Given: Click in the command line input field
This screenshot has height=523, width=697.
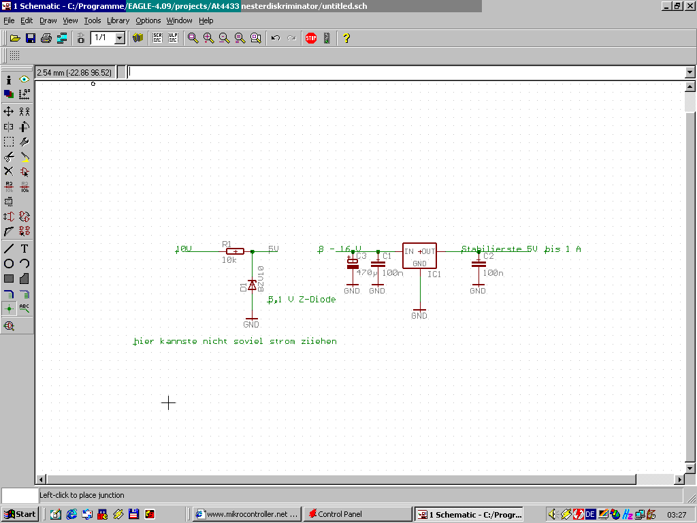Looking at the screenshot, I should click(406, 72).
